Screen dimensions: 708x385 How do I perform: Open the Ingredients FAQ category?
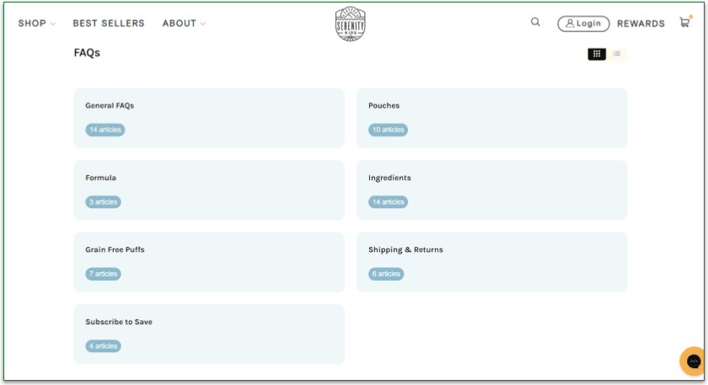[491, 190]
